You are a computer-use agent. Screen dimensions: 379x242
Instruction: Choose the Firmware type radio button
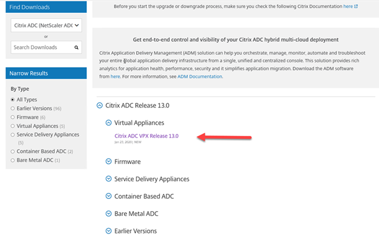coord(13,117)
